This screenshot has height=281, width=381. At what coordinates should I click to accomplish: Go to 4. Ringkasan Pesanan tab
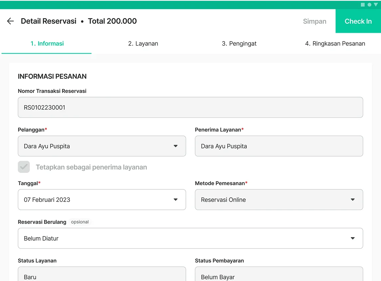coord(335,43)
